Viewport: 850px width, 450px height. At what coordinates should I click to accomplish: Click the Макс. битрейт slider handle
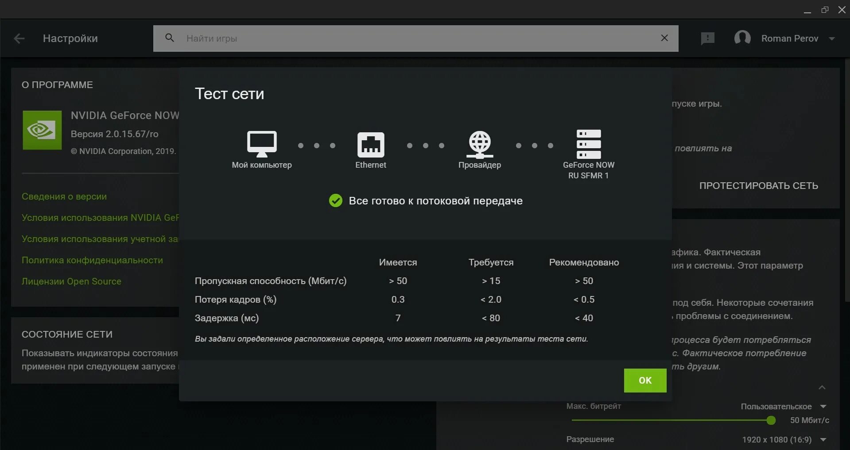pyautogui.click(x=771, y=420)
